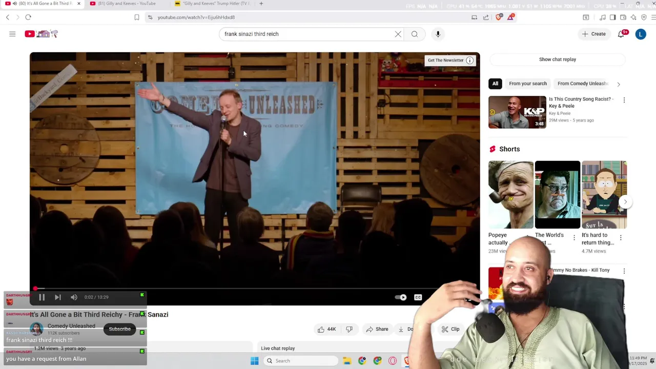Open the Leo AI sparkle icon
Screen dimensions: 656x369
[x=633, y=17]
